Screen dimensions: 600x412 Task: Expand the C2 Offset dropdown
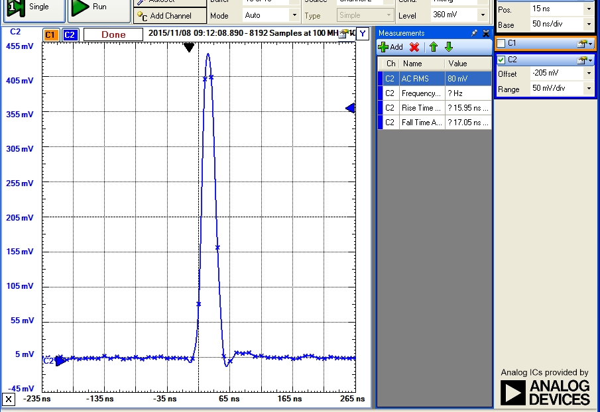click(588, 74)
